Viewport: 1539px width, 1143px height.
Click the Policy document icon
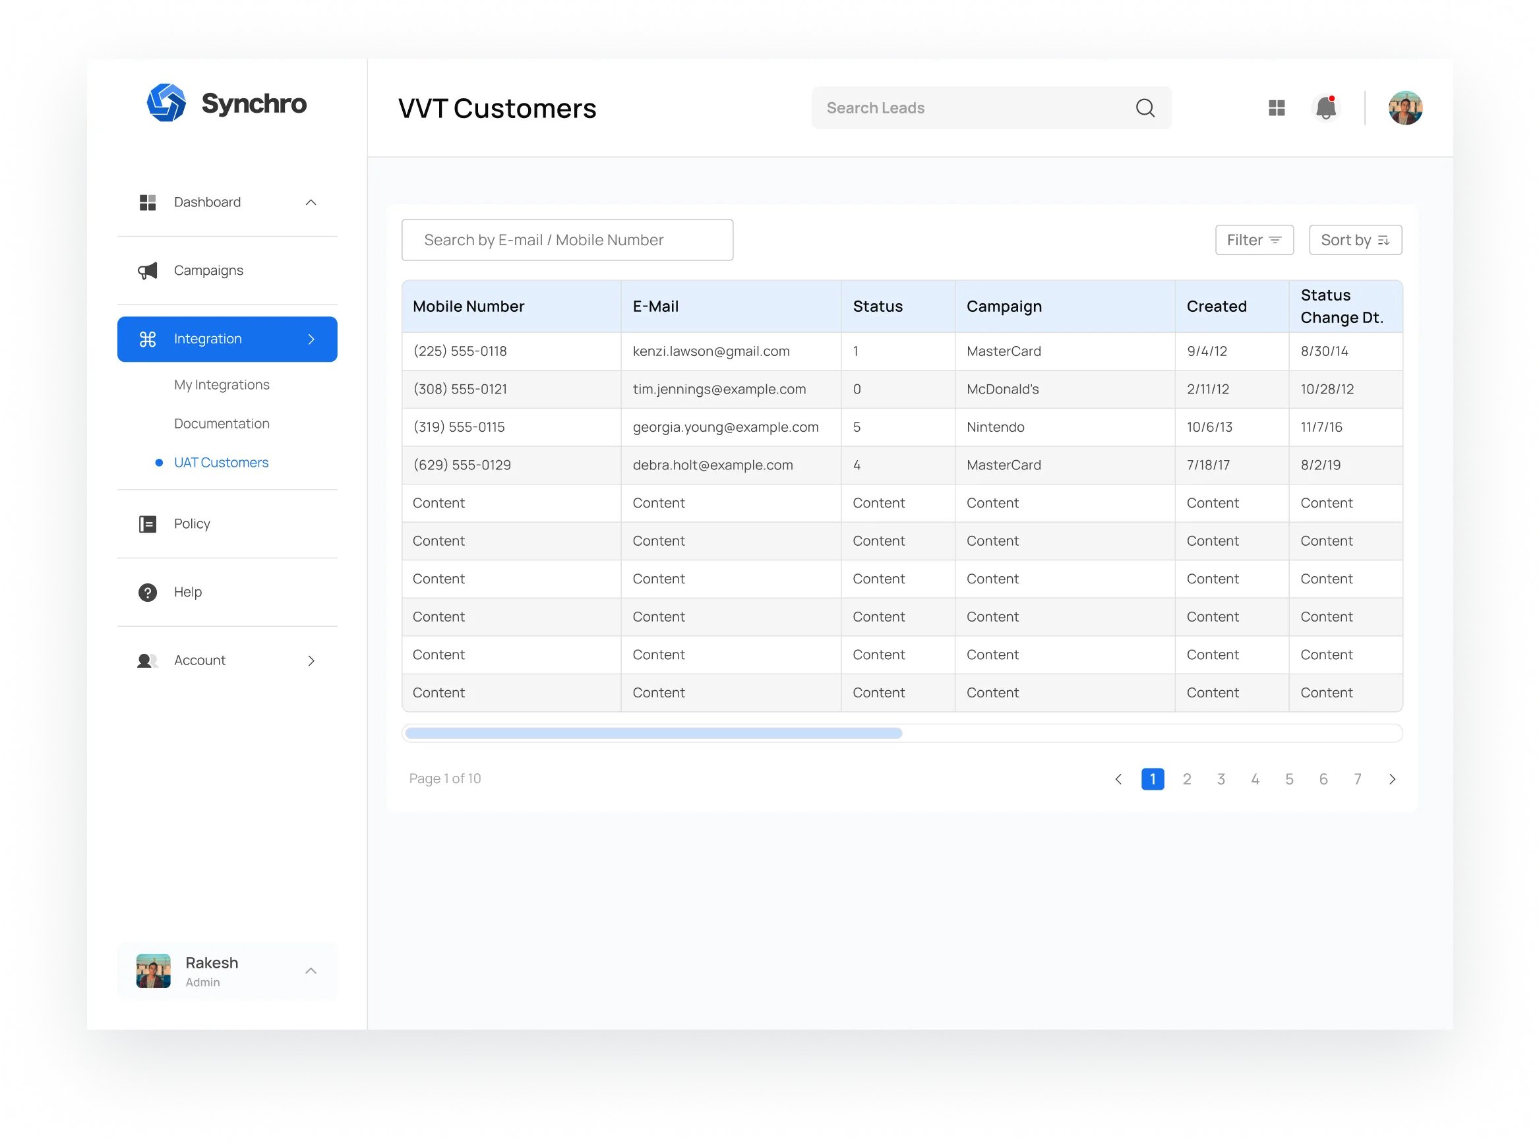148,524
